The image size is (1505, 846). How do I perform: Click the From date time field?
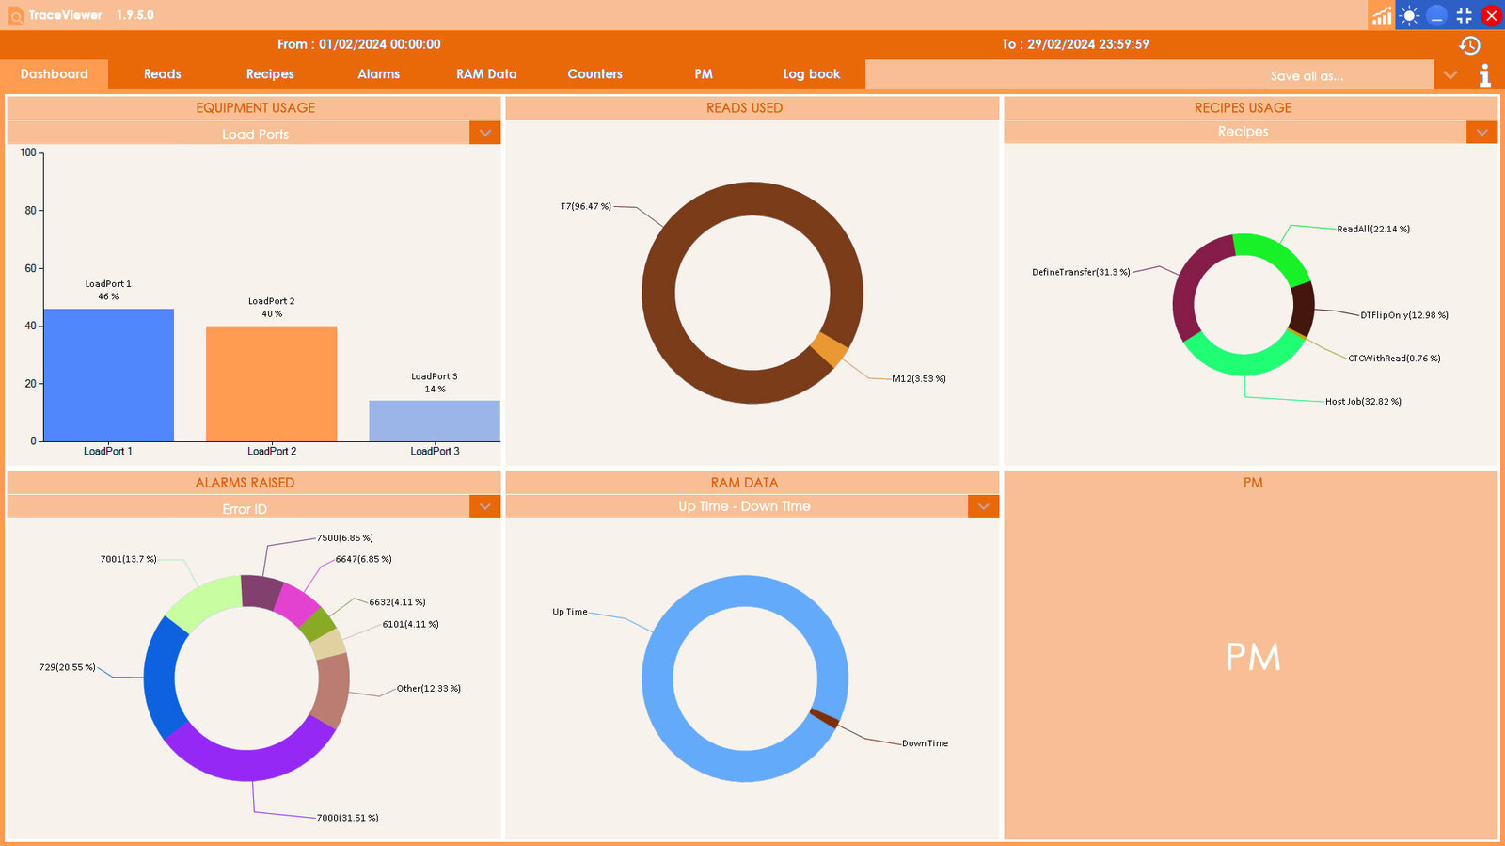click(x=359, y=44)
